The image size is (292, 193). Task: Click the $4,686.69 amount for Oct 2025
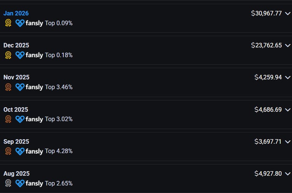[x=268, y=110]
